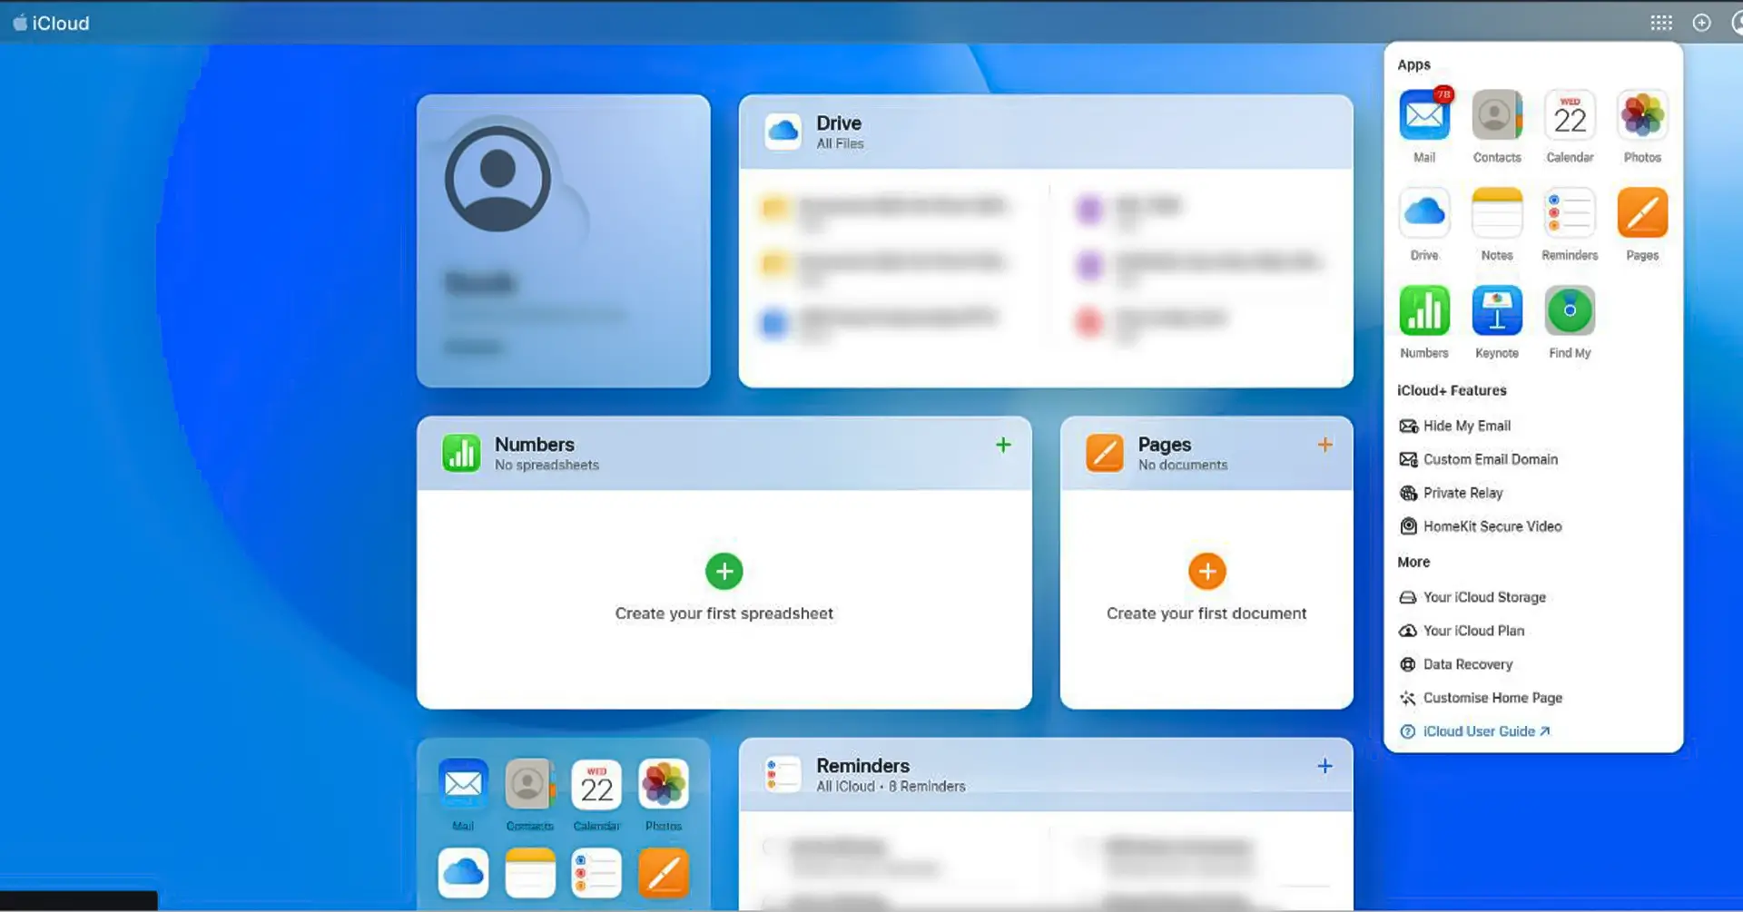1743x912 pixels.
Task: Open the Pages tile title
Action: (x=1165, y=445)
